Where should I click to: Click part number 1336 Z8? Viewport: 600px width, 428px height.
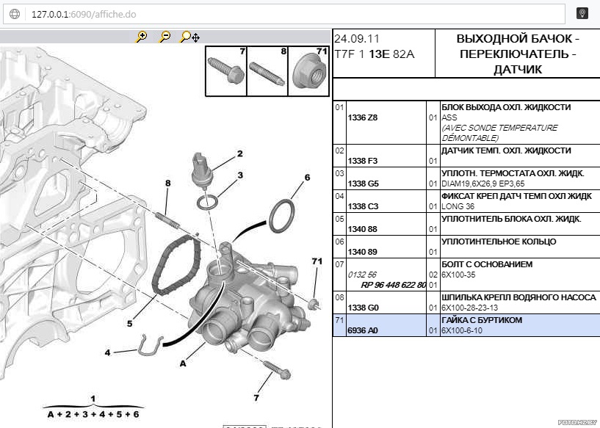[x=362, y=117]
